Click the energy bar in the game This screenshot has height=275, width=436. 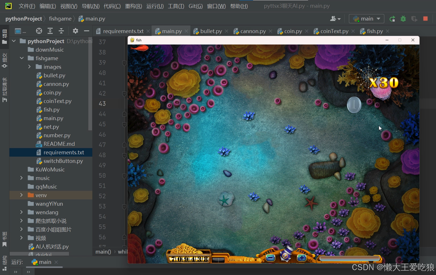[350, 258]
